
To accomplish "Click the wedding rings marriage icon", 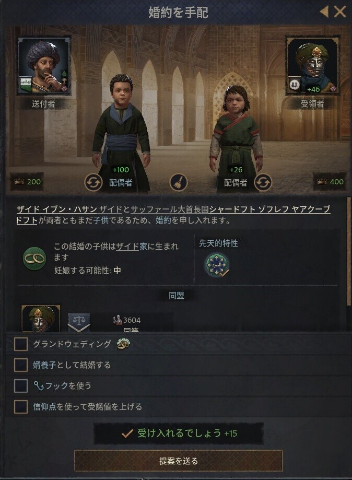I will [34, 259].
